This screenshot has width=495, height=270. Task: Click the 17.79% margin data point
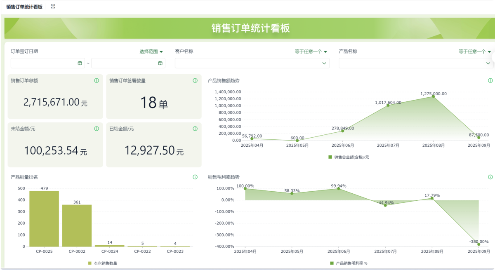pyautogui.click(x=432, y=198)
